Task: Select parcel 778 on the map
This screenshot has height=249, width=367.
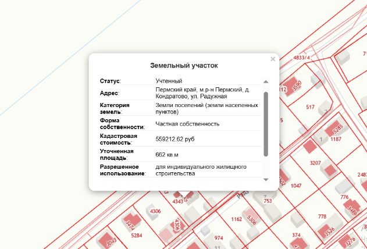Action: click(x=322, y=216)
